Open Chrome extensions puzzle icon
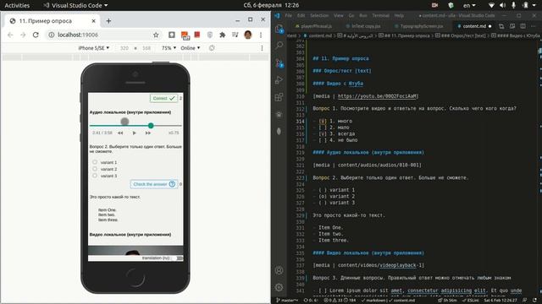Image resolution: width=542 pixels, height=304 pixels. pyautogui.click(x=222, y=35)
